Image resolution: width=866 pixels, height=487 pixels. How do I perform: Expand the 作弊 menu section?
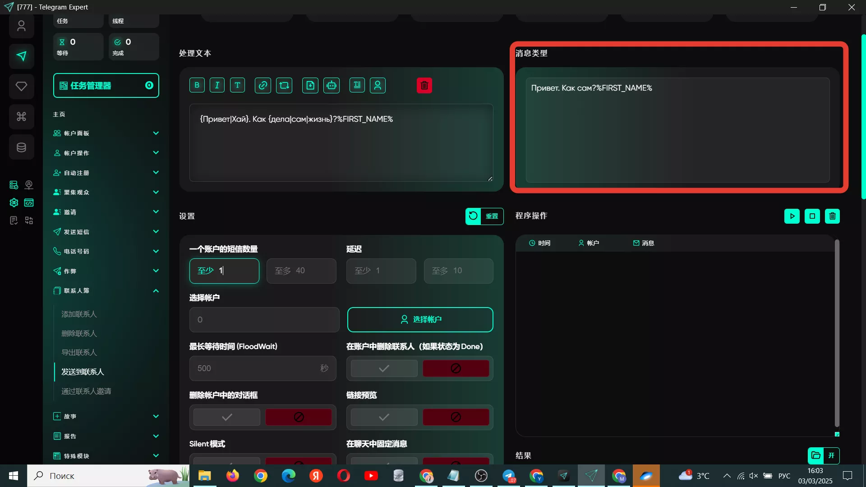pos(106,271)
